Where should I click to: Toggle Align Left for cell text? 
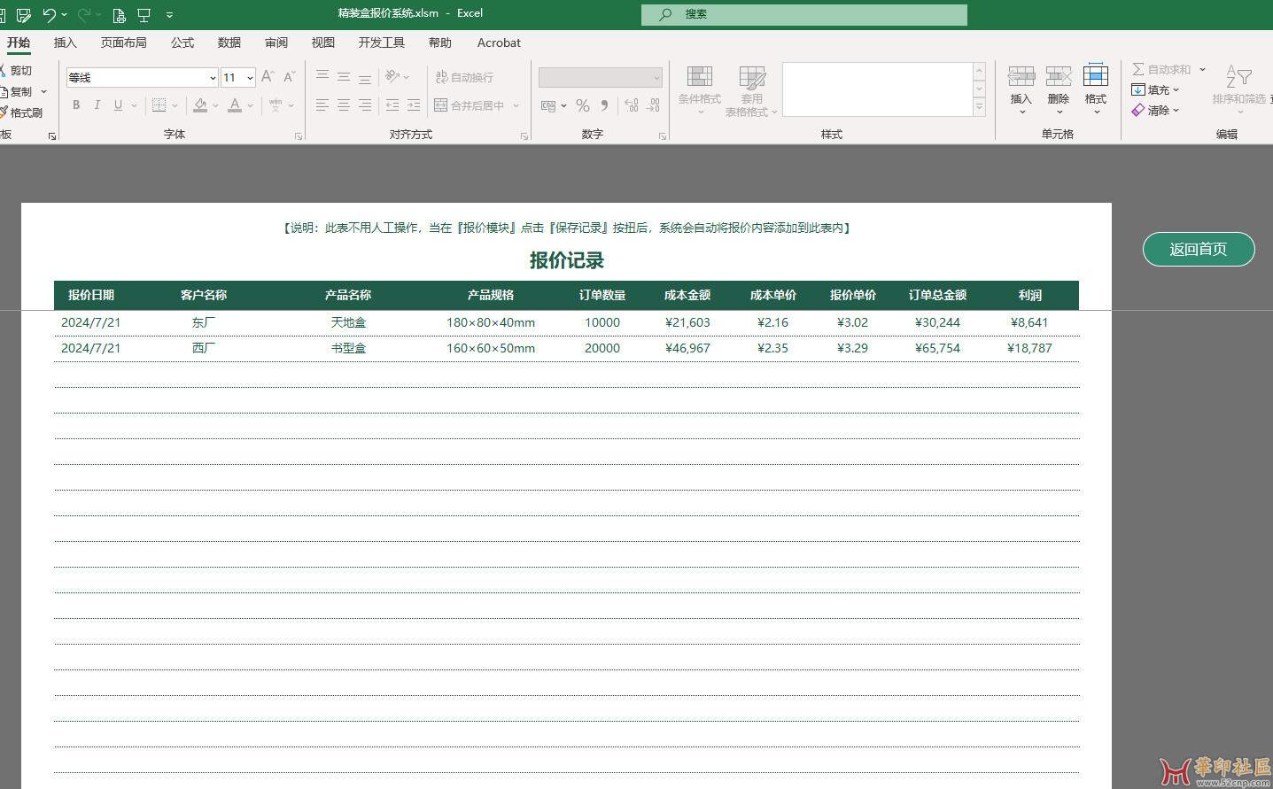tap(322, 105)
